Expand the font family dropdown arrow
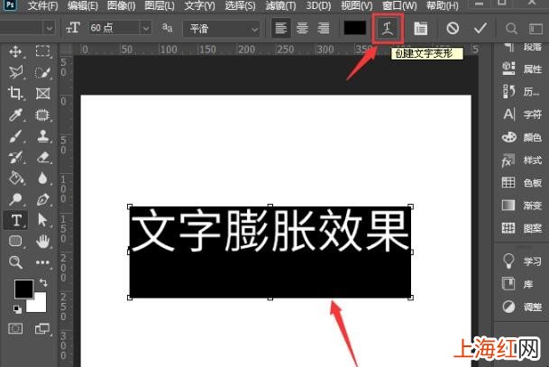This screenshot has width=549, height=367. point(50,28)
